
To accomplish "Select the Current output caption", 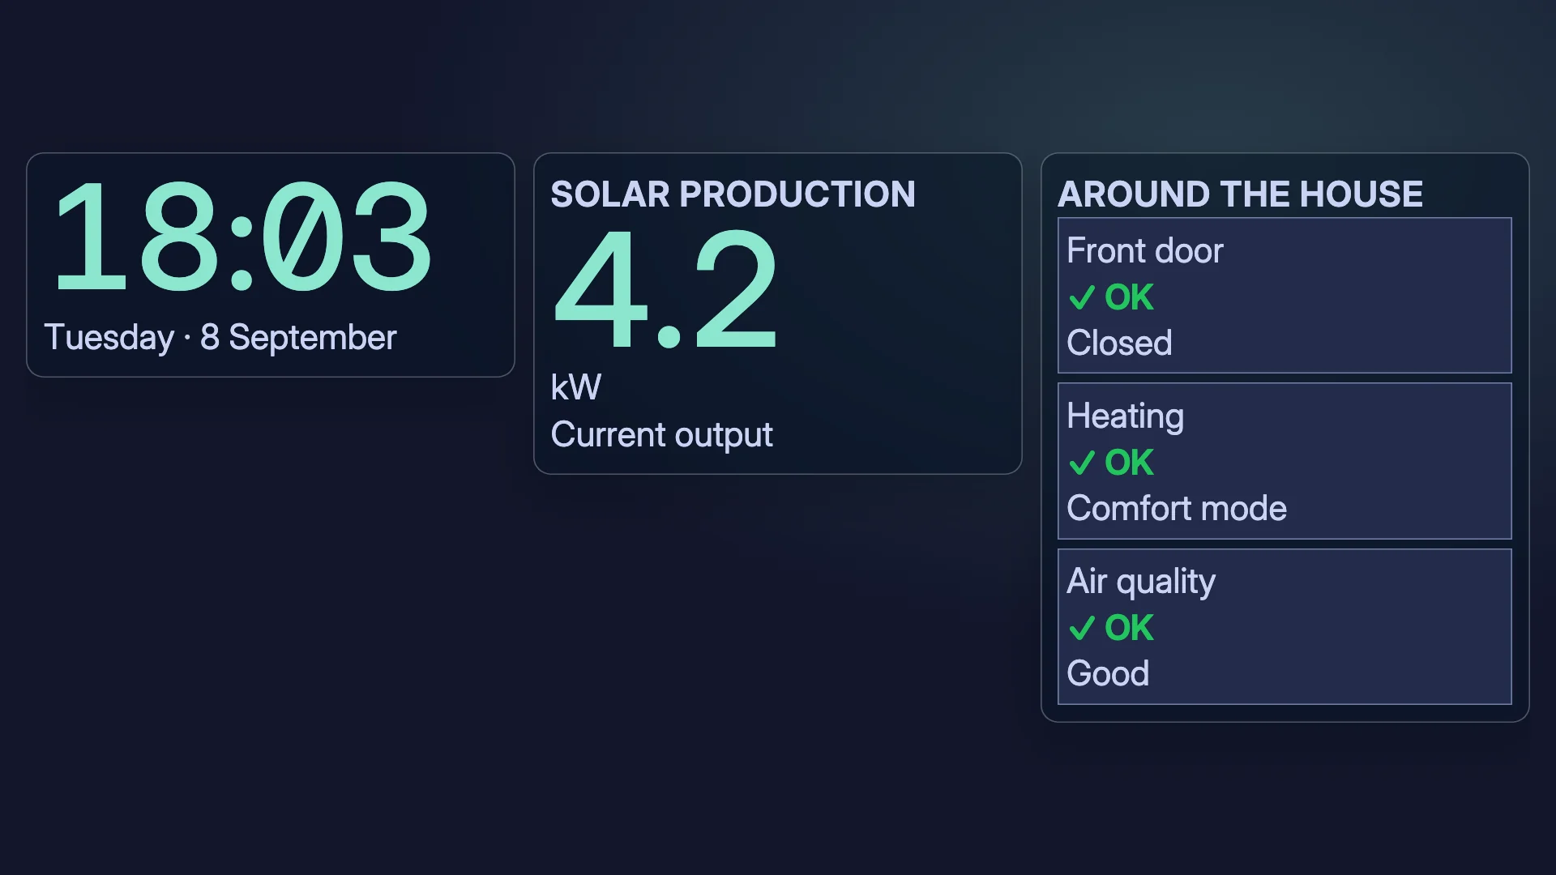I will click(x=661, y=435).
